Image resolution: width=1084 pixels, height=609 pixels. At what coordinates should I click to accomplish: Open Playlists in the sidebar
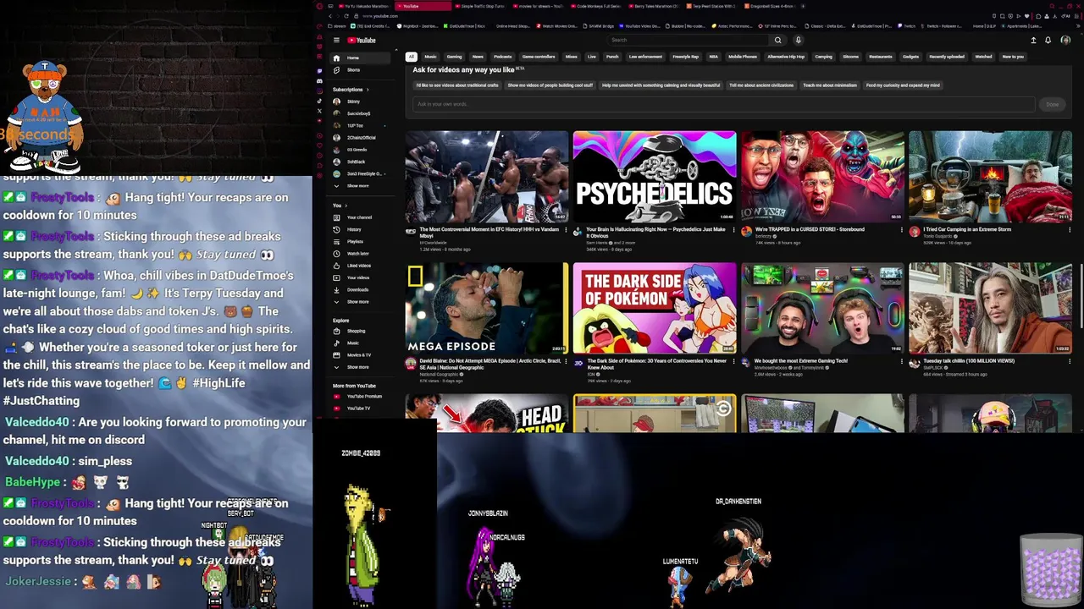point(360,241)
